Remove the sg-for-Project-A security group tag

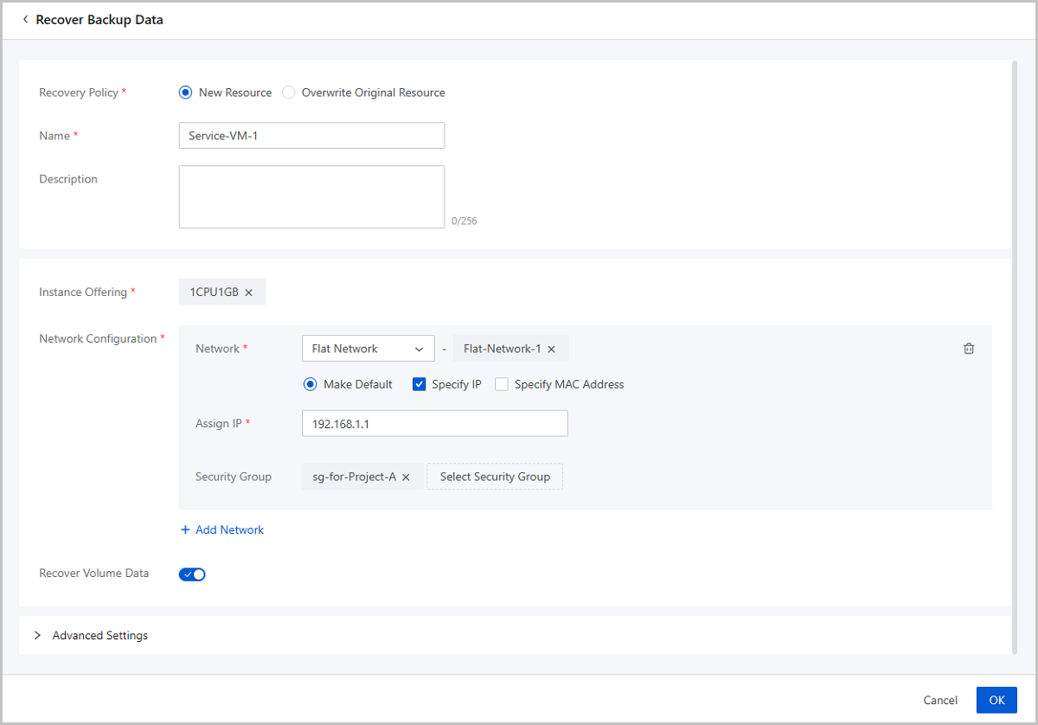tap(406, 476)
